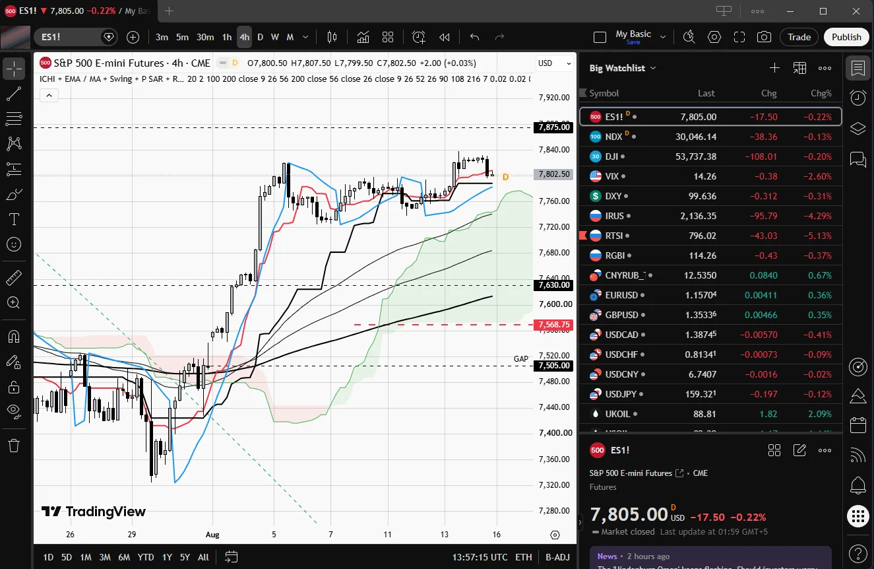
Task: Open the go-to date calendar button
Action: (x=231, y=556)
